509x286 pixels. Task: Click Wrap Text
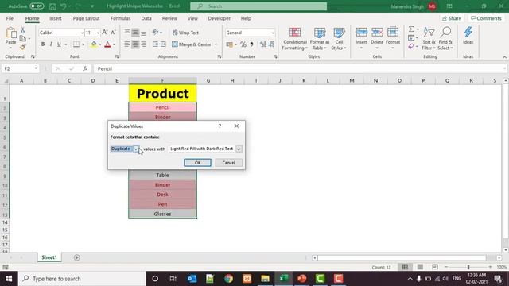point(185,33)
